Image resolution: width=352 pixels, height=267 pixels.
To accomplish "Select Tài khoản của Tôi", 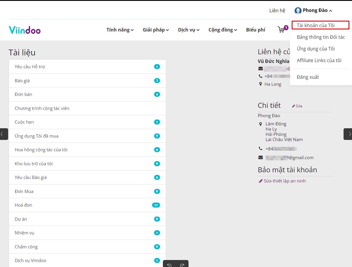I will coord(321,25).
